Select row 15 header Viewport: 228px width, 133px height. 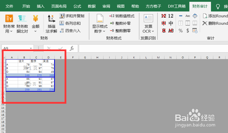3,111
